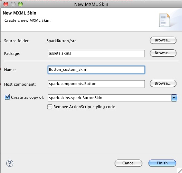The image size is (182, 173).
Task: Focus the Package field containing assets.skins
Action: [96, 54]
